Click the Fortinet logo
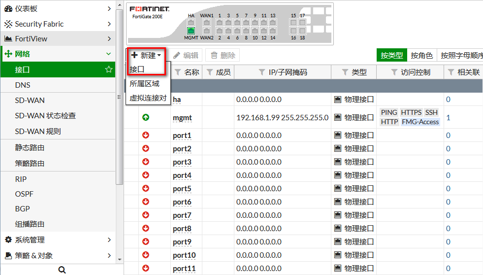The width and height of the screenshot is (483, 275). [149, 9]
